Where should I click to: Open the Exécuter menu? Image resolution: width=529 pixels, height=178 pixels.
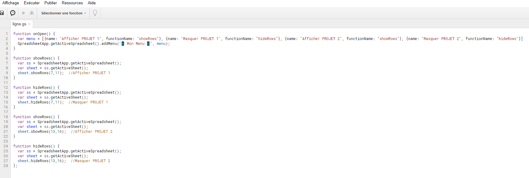pyautogui.click(x=32, y=3)
